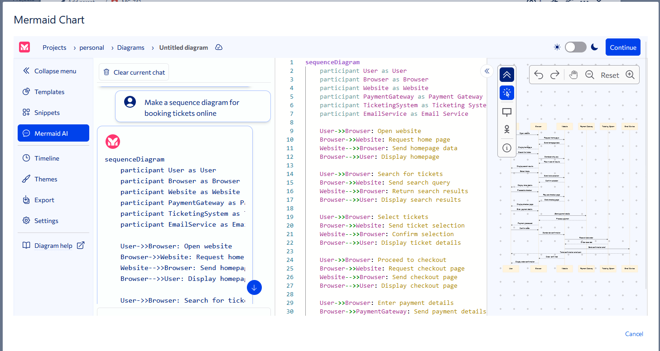The image size is (660, 351).
Task: Click the chat input field below AI response
Action: pyautogui.click(x=184, y=312)
